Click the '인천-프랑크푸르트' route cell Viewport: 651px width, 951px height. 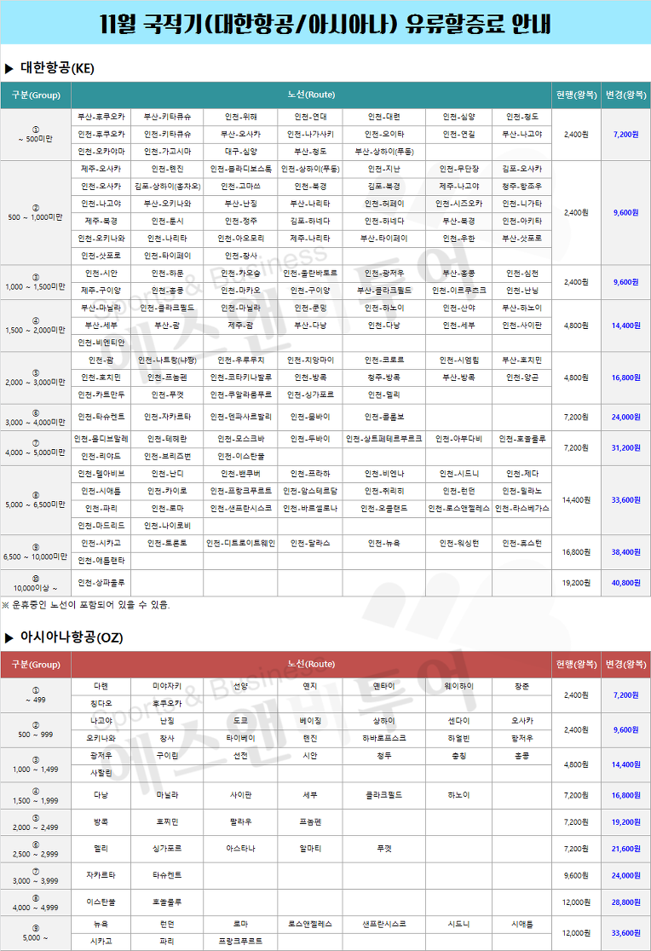click(240, 491)
